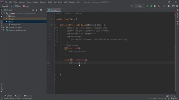The width and height of the screenshot is (179, 100).
Task: Open the Event Log button
Action: tap(170, 96)
